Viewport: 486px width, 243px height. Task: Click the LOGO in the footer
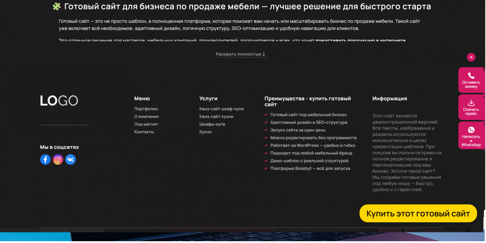coord(59,101)
